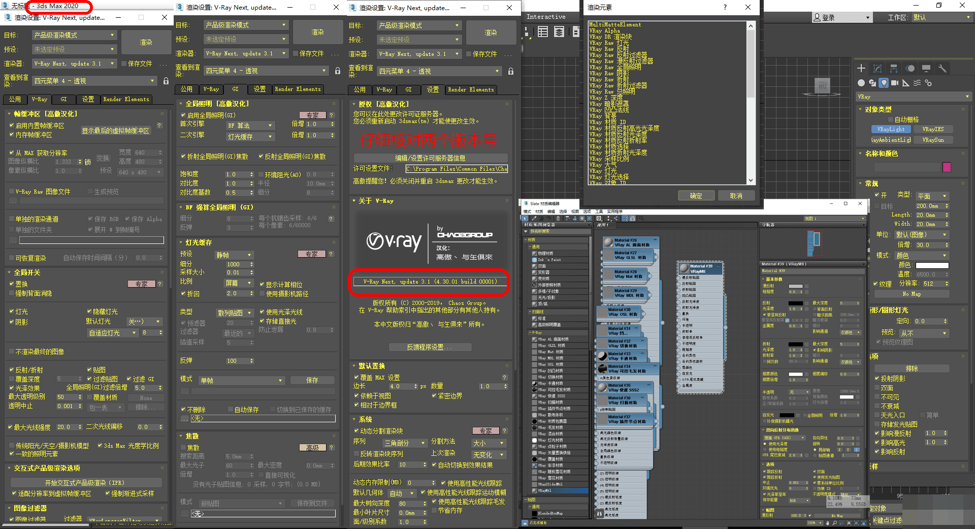Screen dimensions: 975x529
Task: Open 渲染器 dropdown in GI window
Action: 246,53
